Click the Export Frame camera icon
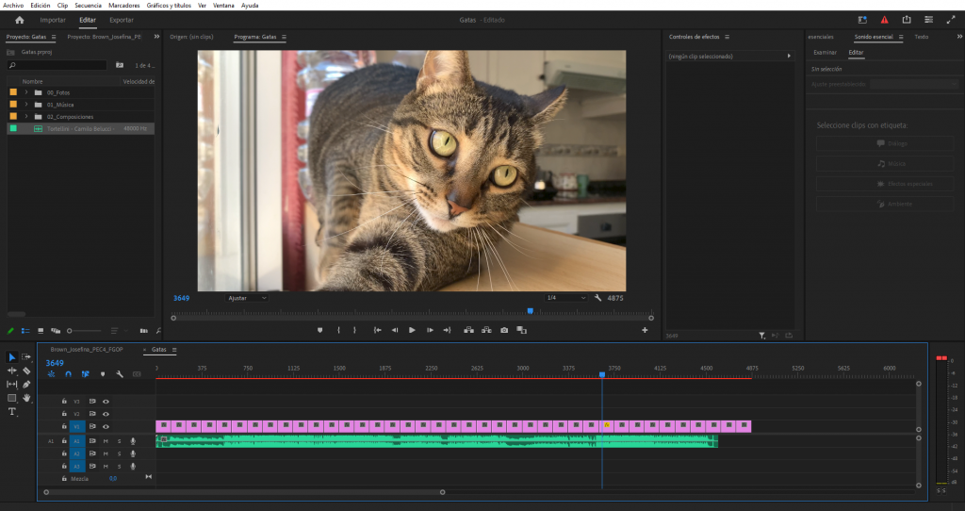965x511 pixels. (504, 330)
